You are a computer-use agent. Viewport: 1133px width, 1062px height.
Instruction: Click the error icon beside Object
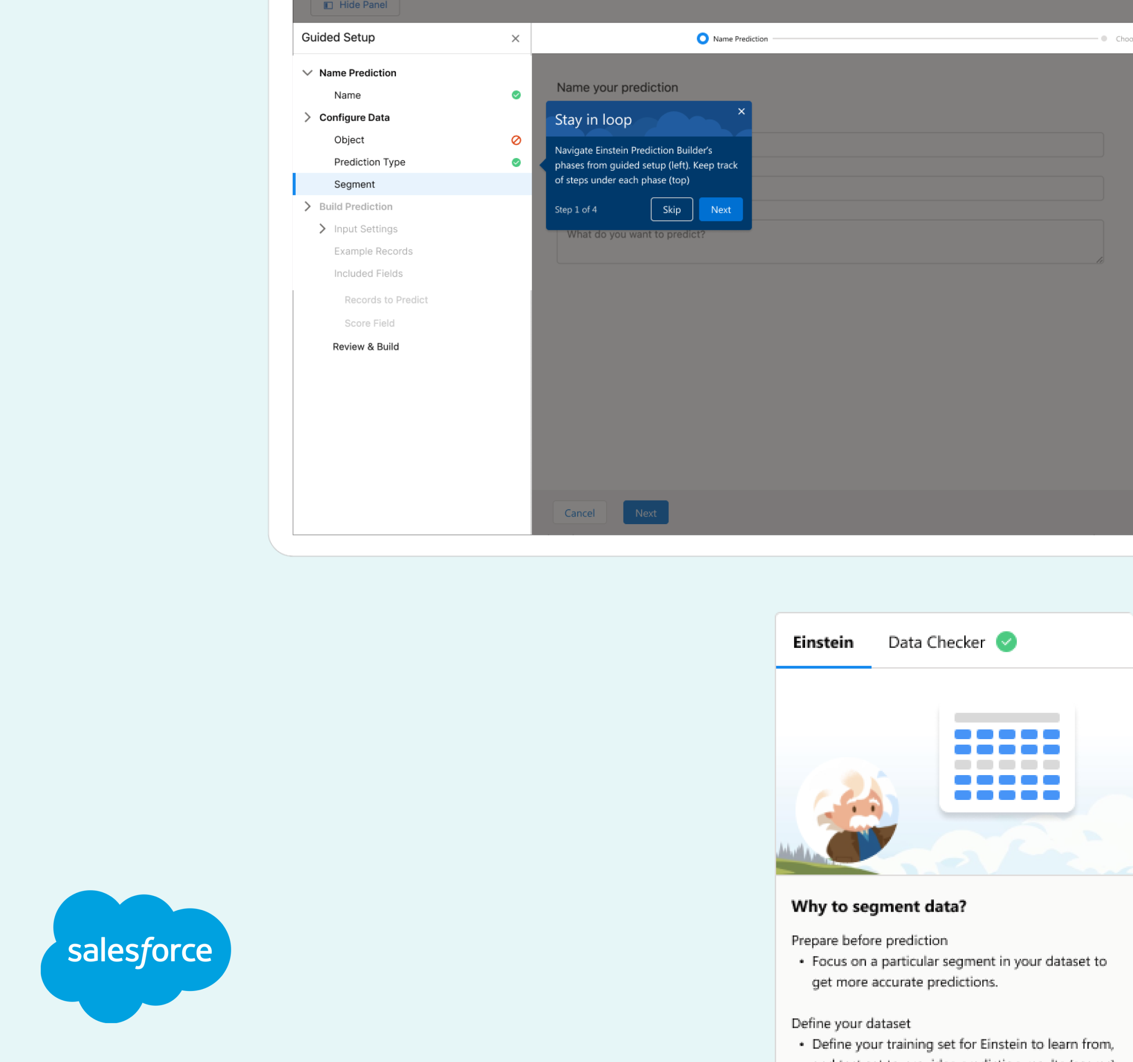tap(516, 140)
